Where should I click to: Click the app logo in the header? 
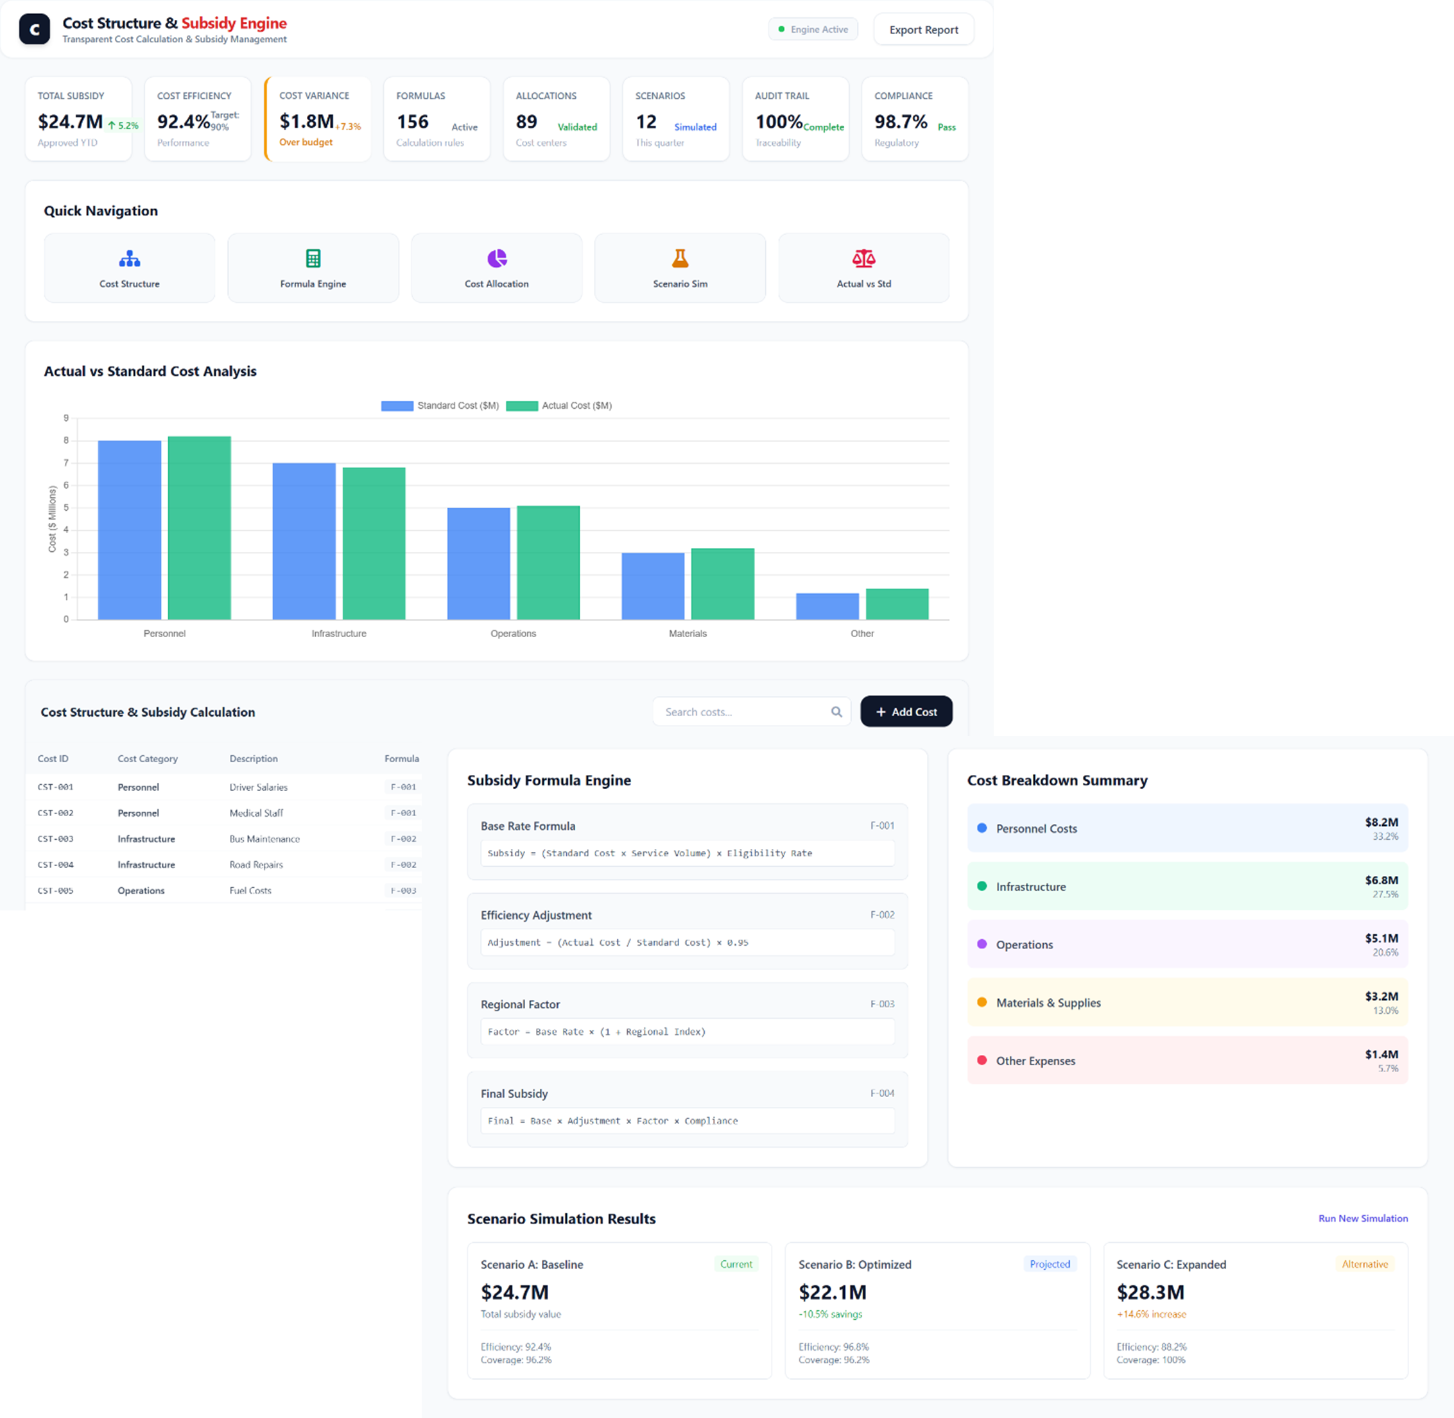point(34,30)
